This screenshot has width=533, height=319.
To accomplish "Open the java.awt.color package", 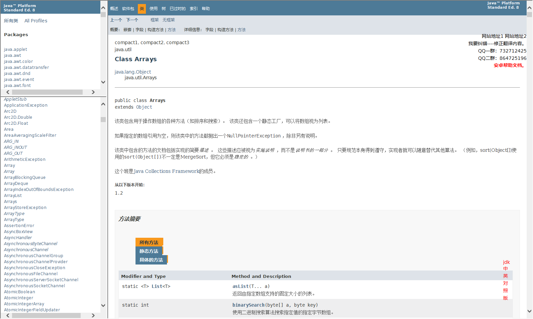I will point(18,62).
